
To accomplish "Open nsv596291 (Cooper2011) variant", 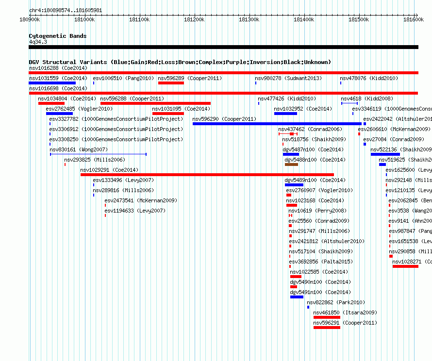I will (x=345, y=323).
